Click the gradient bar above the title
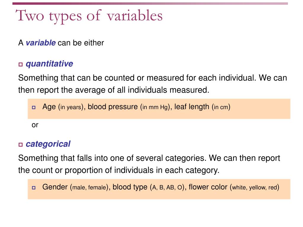The width and height of the screenshot is (303, 227). click(150, 4)
